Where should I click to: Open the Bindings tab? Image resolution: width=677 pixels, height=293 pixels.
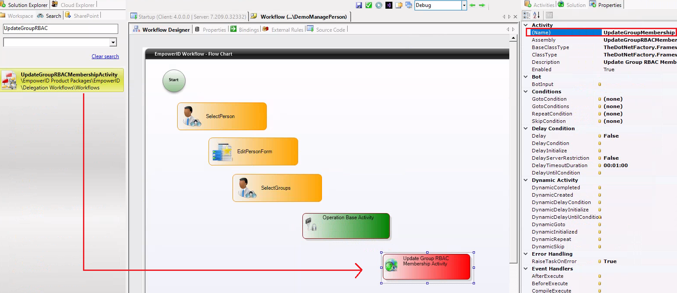click(245, 30)
